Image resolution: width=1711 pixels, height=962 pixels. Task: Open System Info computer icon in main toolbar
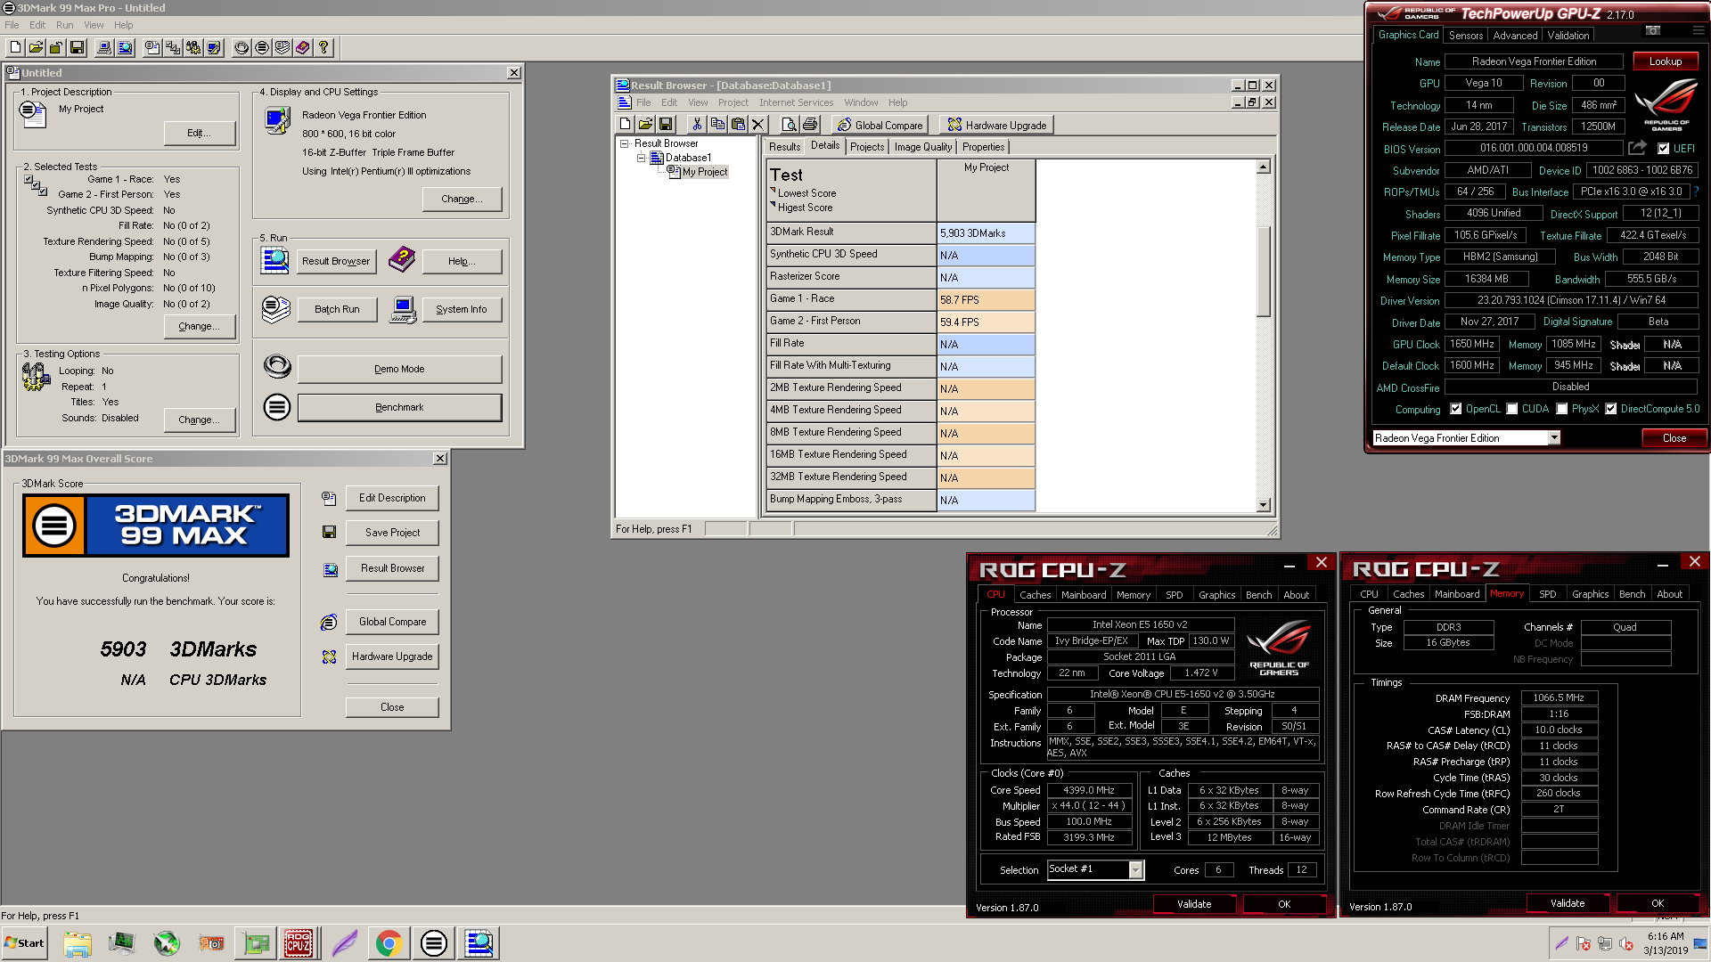pos(104,47)
